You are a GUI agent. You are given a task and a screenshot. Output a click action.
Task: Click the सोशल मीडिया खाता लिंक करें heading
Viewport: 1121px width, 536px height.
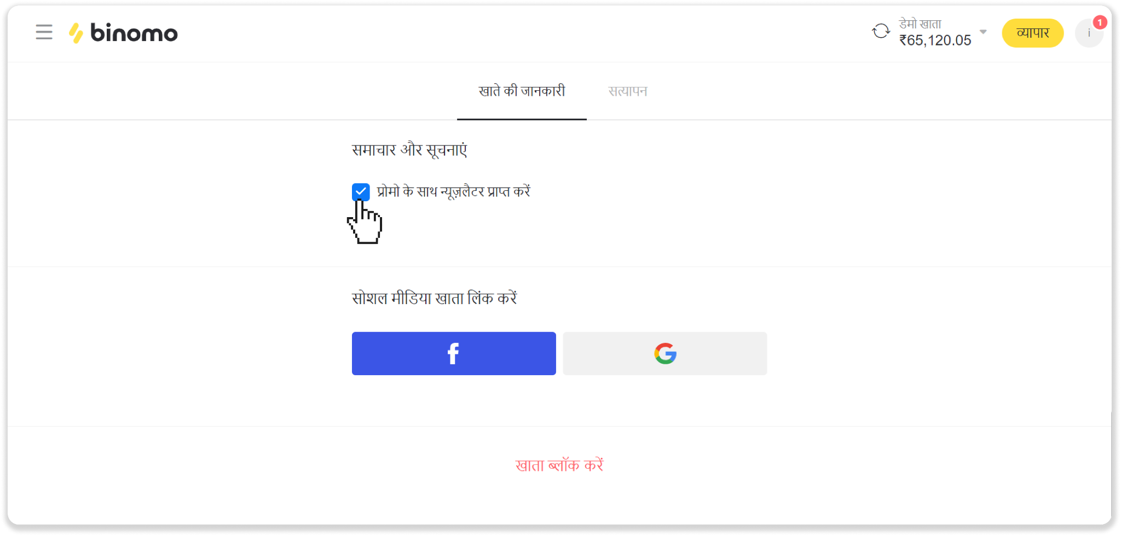click(435, 299)
